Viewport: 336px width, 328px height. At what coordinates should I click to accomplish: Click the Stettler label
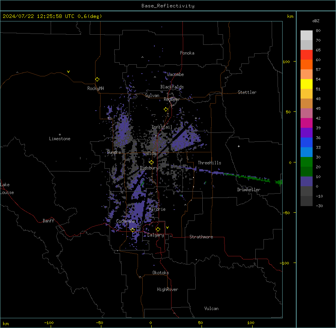(x=247, y=92)
